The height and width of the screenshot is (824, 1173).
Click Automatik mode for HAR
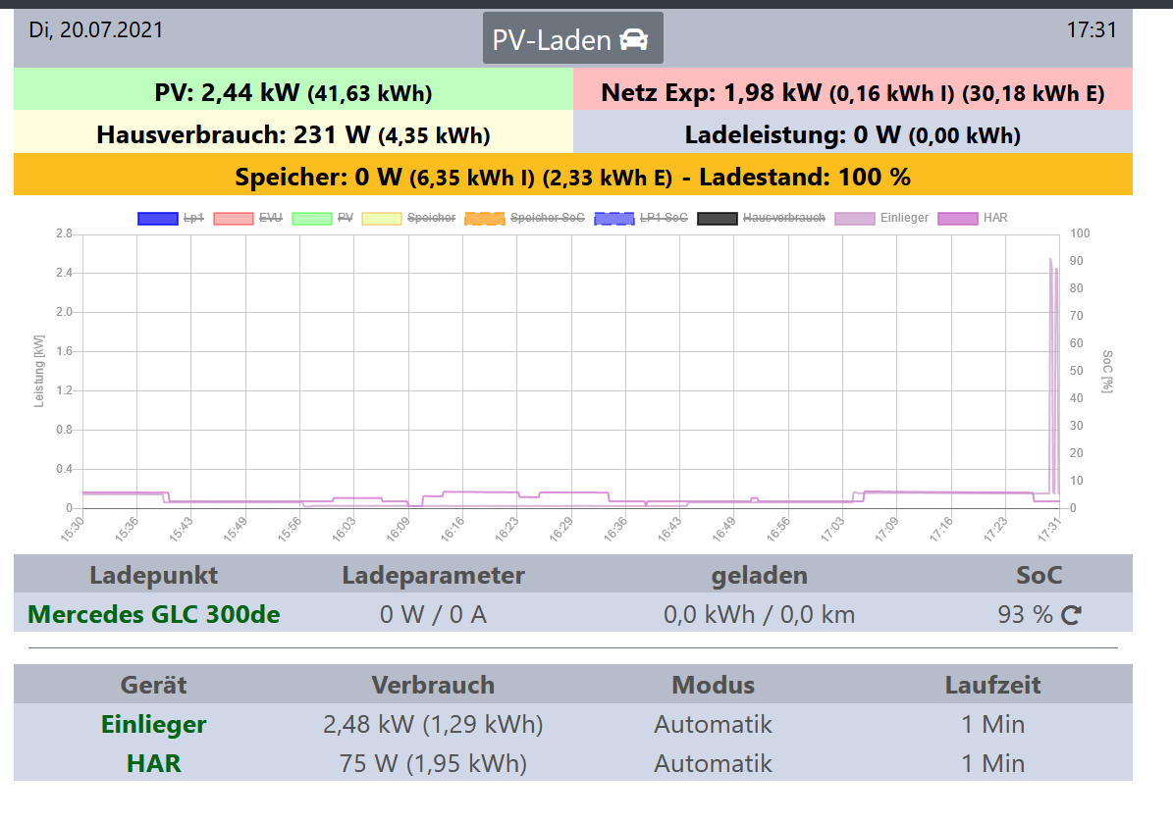(x=713, y=763)
